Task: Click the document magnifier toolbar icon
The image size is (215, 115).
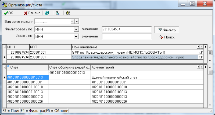Action: pos(58,13)
